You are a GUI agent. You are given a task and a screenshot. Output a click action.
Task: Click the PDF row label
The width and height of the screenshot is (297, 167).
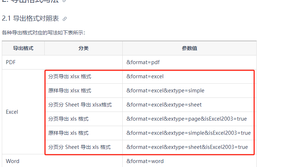click(11, 62)
